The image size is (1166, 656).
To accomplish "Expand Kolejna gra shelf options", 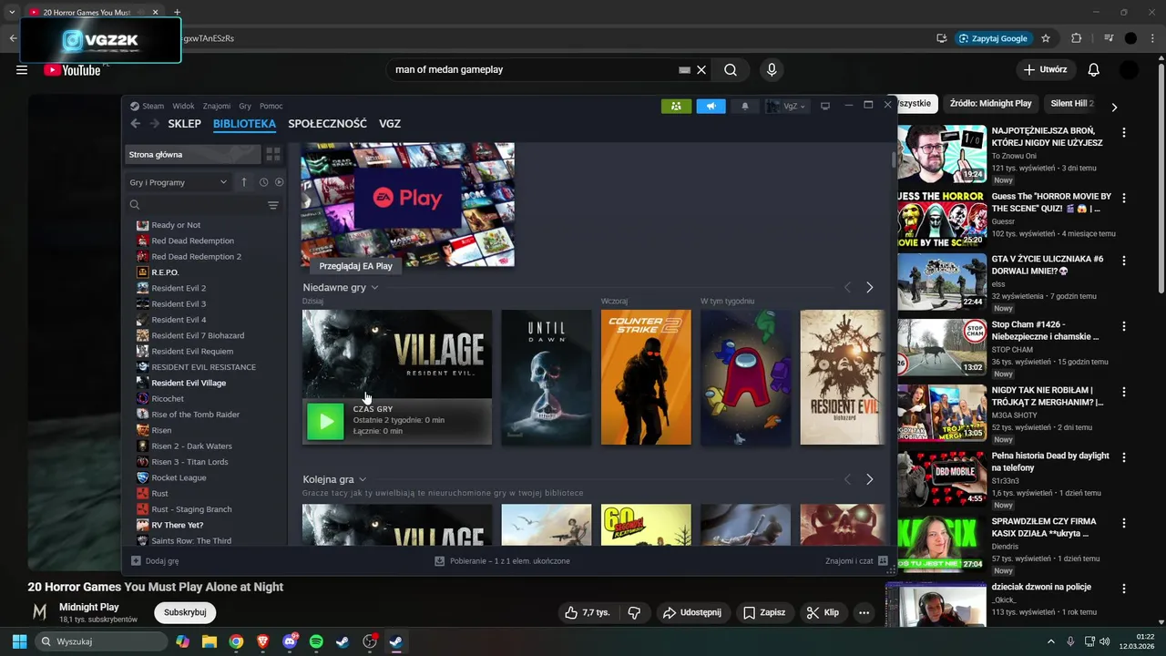I will click(x=363, y=479).
